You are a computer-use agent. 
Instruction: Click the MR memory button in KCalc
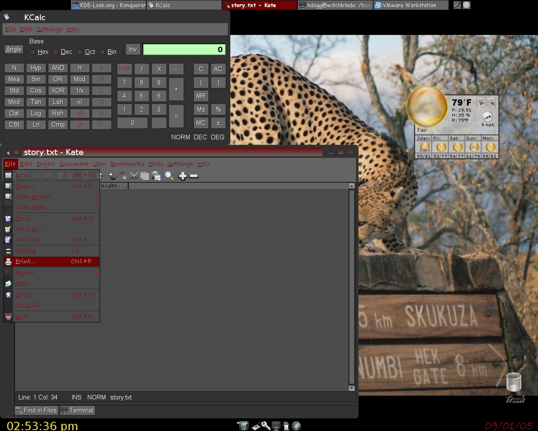tap(201, 96)
